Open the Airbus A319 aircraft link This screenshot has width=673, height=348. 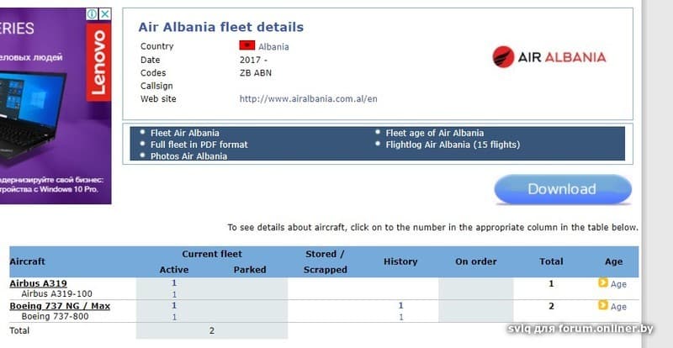pos(38,283)
